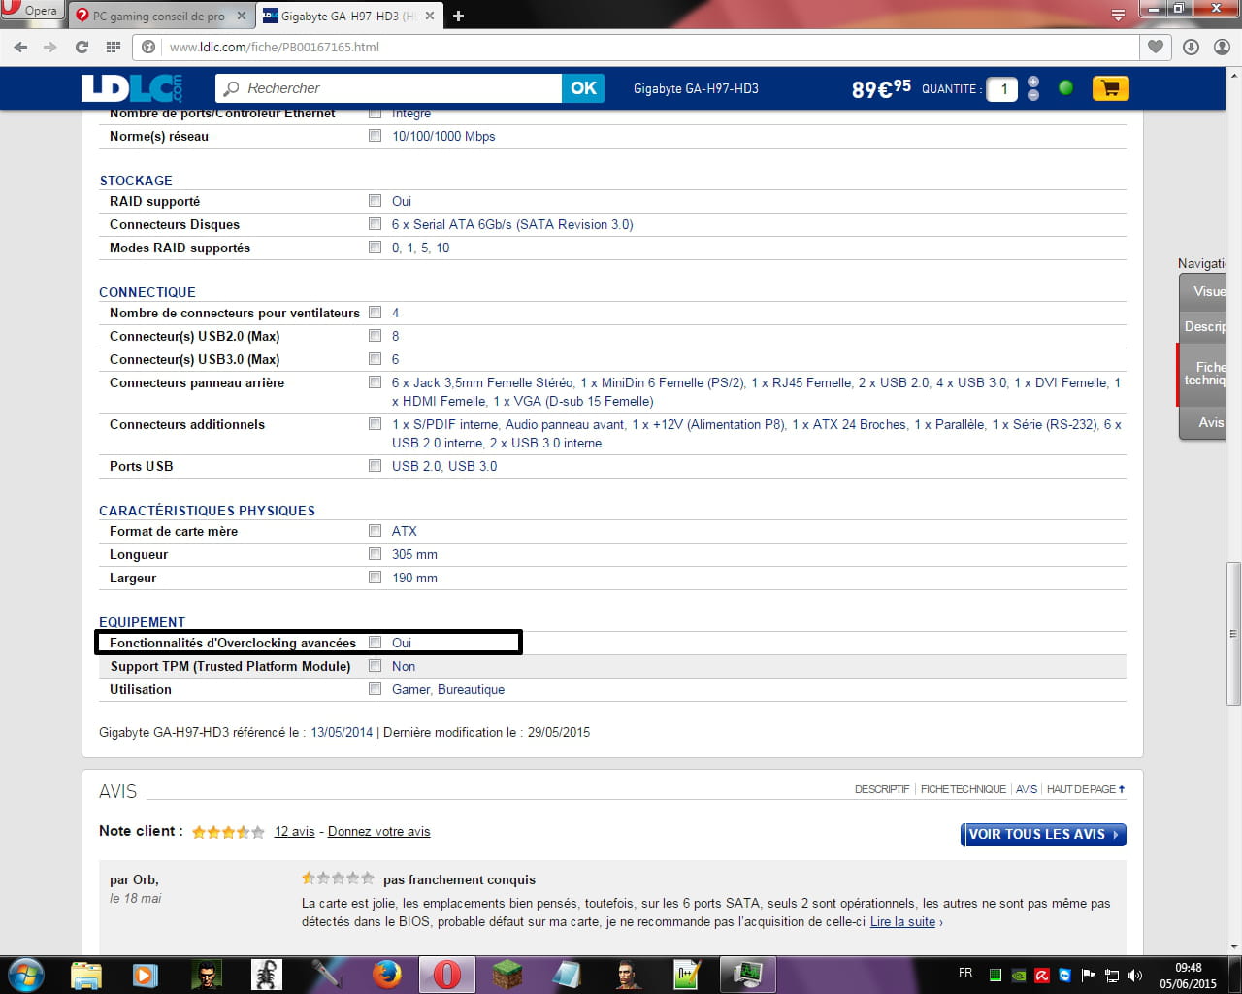The image size is (1242, 994).
Task: Open the scorpion app on the taskbar
Action: pyautogui.click(x=266, y=974)
